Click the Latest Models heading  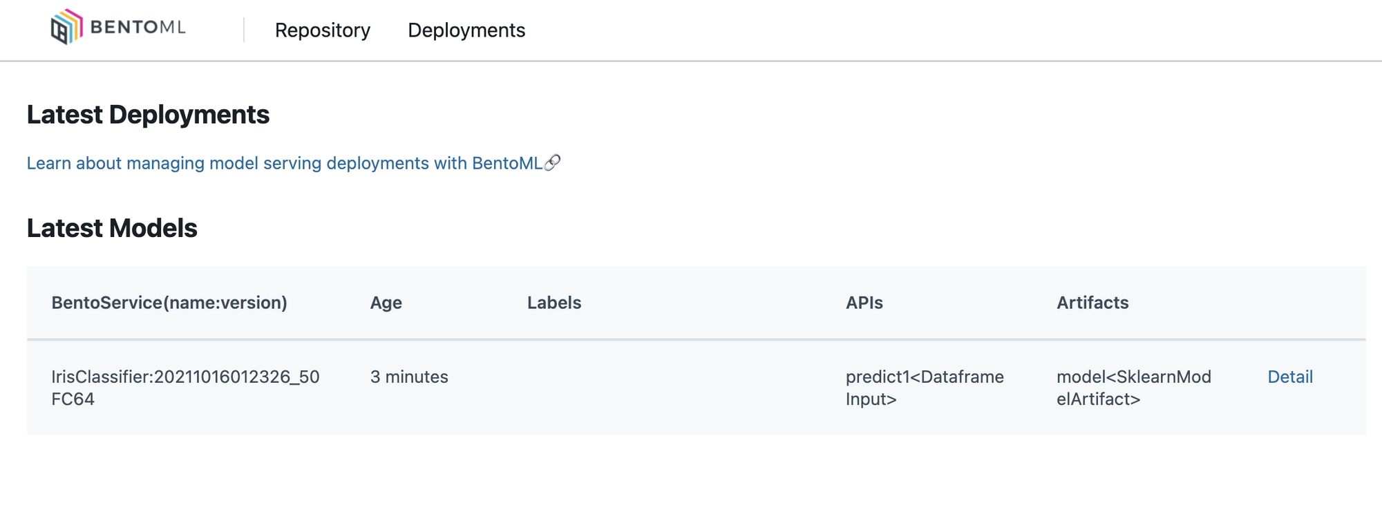click(112, 228)
